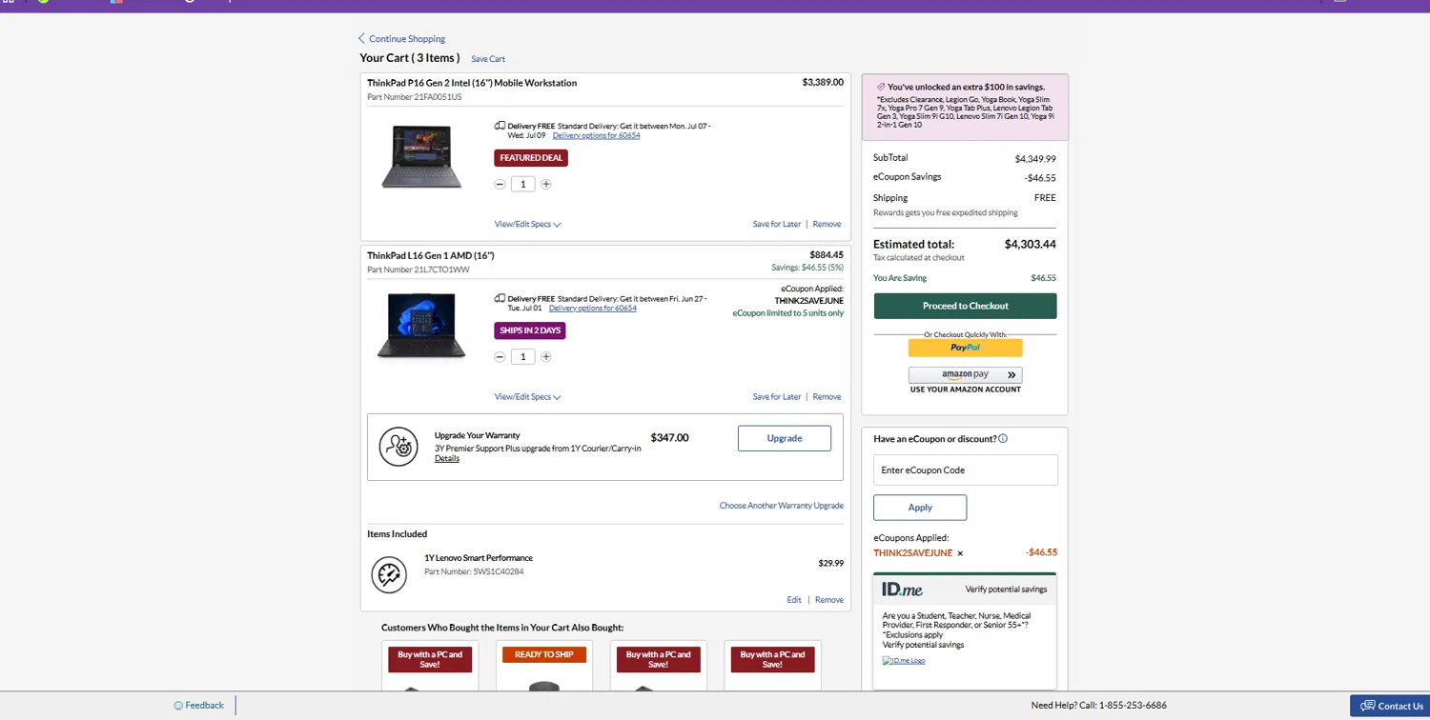Click the back chevron beside Continue Shopping

(x=361, y=39)
